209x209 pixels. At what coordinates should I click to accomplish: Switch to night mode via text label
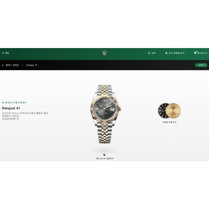pos(104,158)
